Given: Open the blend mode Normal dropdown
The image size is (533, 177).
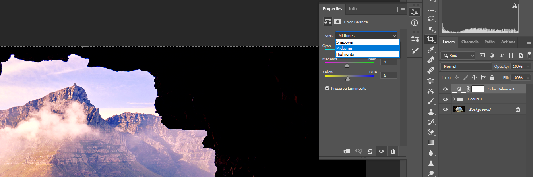Looking at the screenshot, I should point(467,66).
